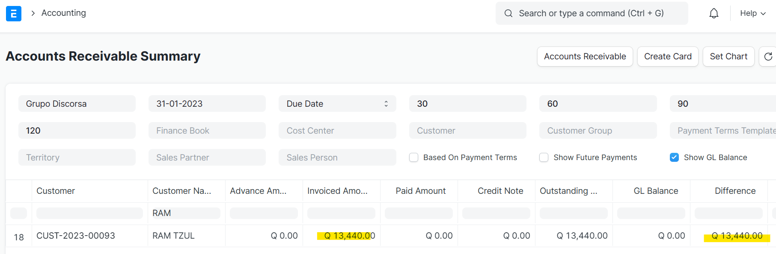776x254 pixels.
Task: Click the Accounts Receivable button
Action: coord(585,56)
